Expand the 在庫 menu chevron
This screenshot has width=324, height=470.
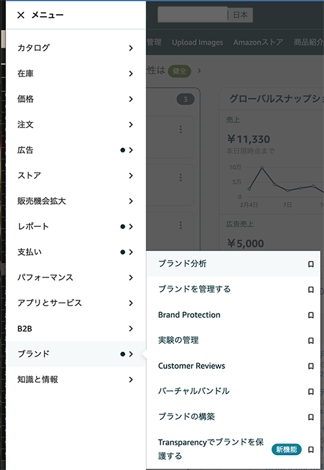[131, 73]
